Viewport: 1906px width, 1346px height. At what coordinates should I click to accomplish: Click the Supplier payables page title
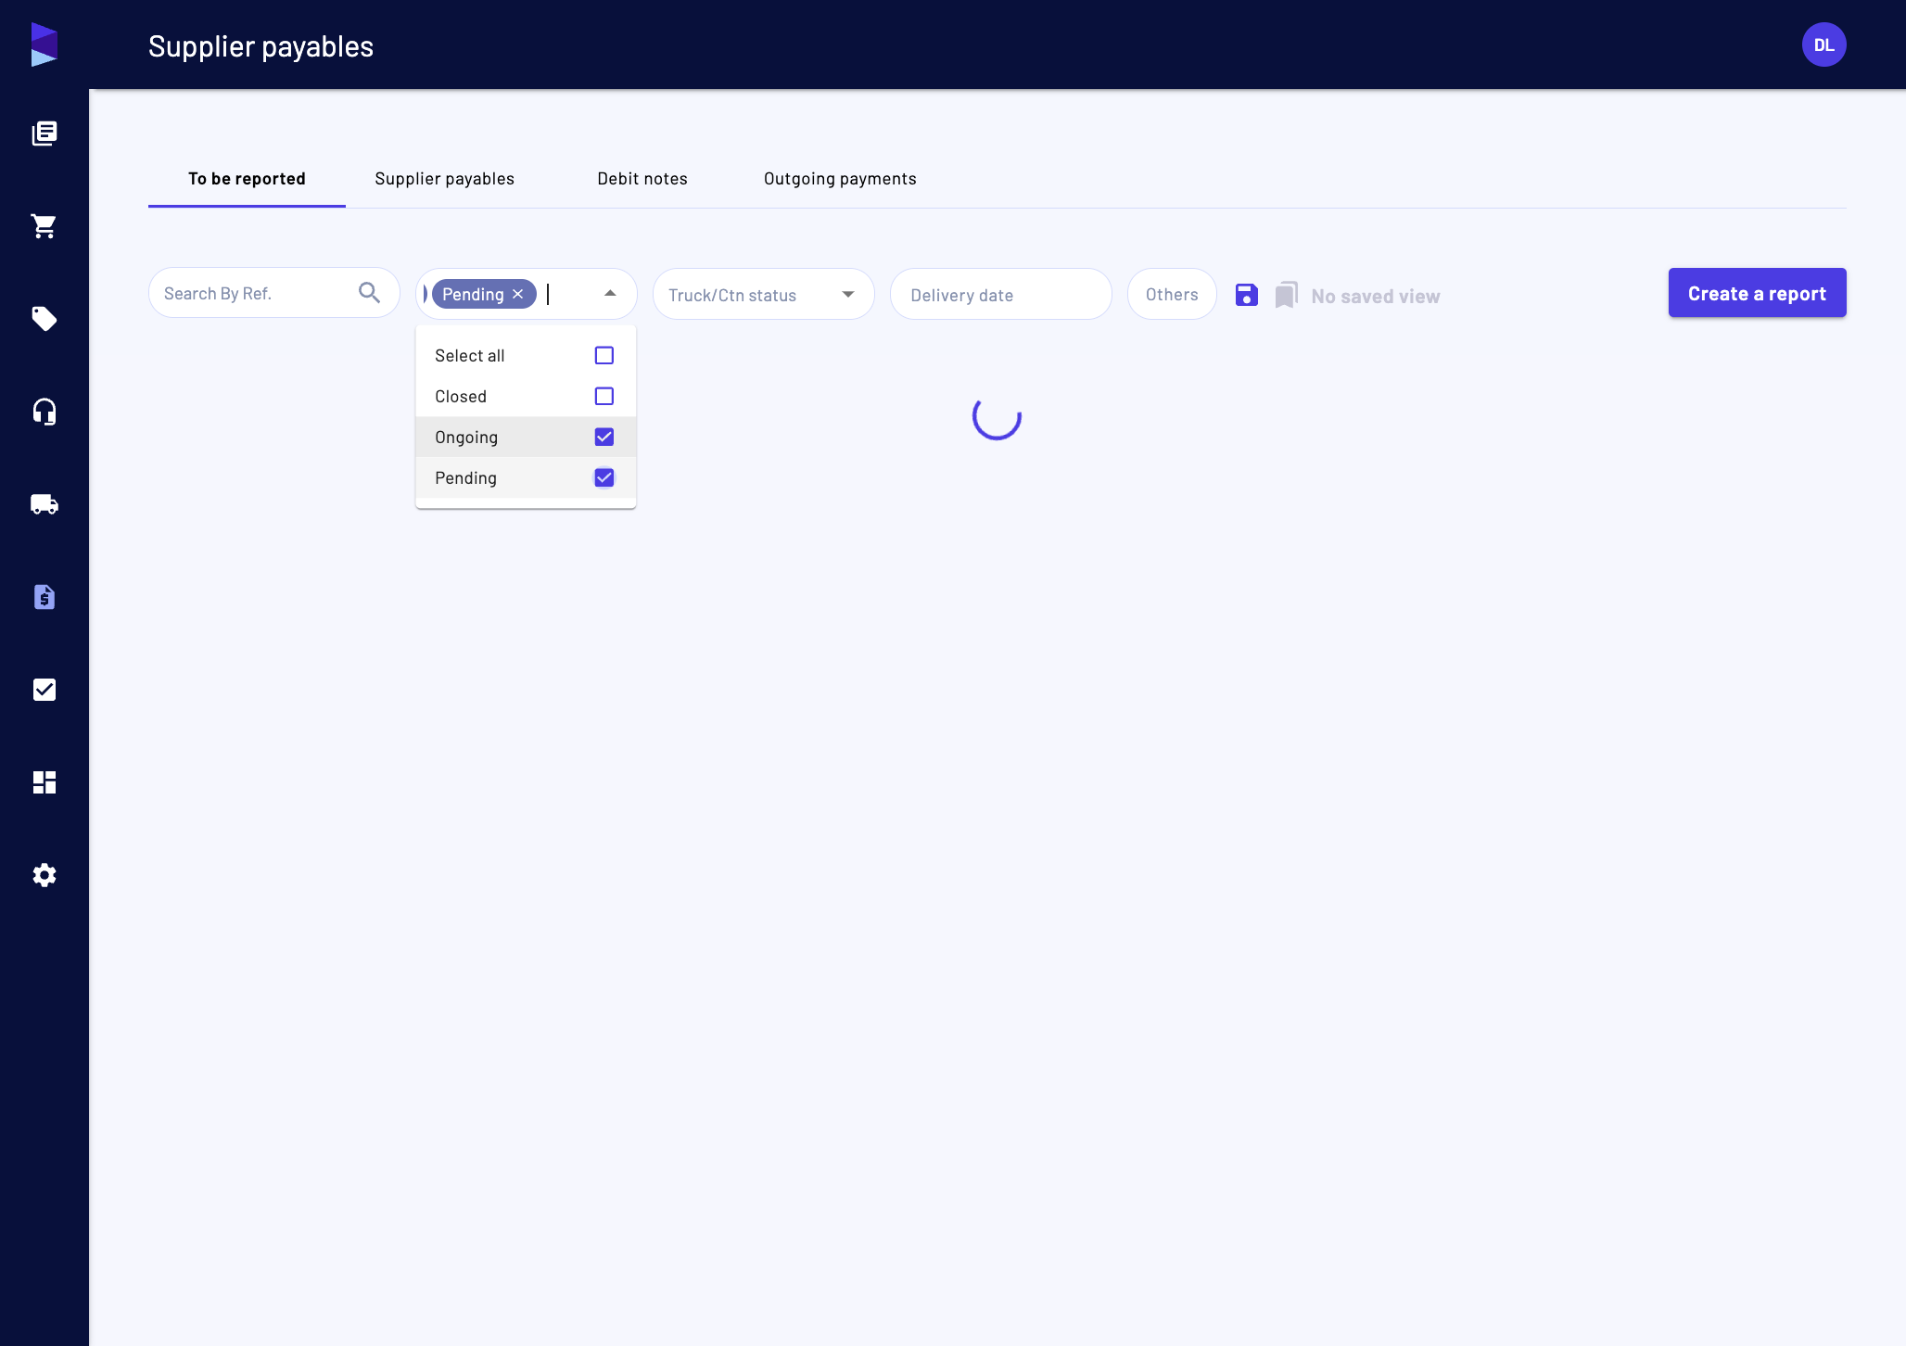point(260,46)
